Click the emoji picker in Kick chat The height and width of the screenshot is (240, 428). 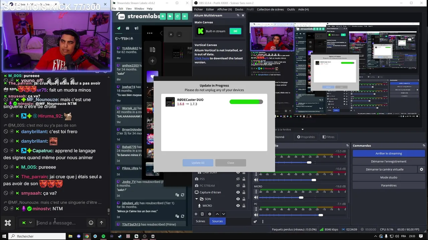(x=91, y=223)
